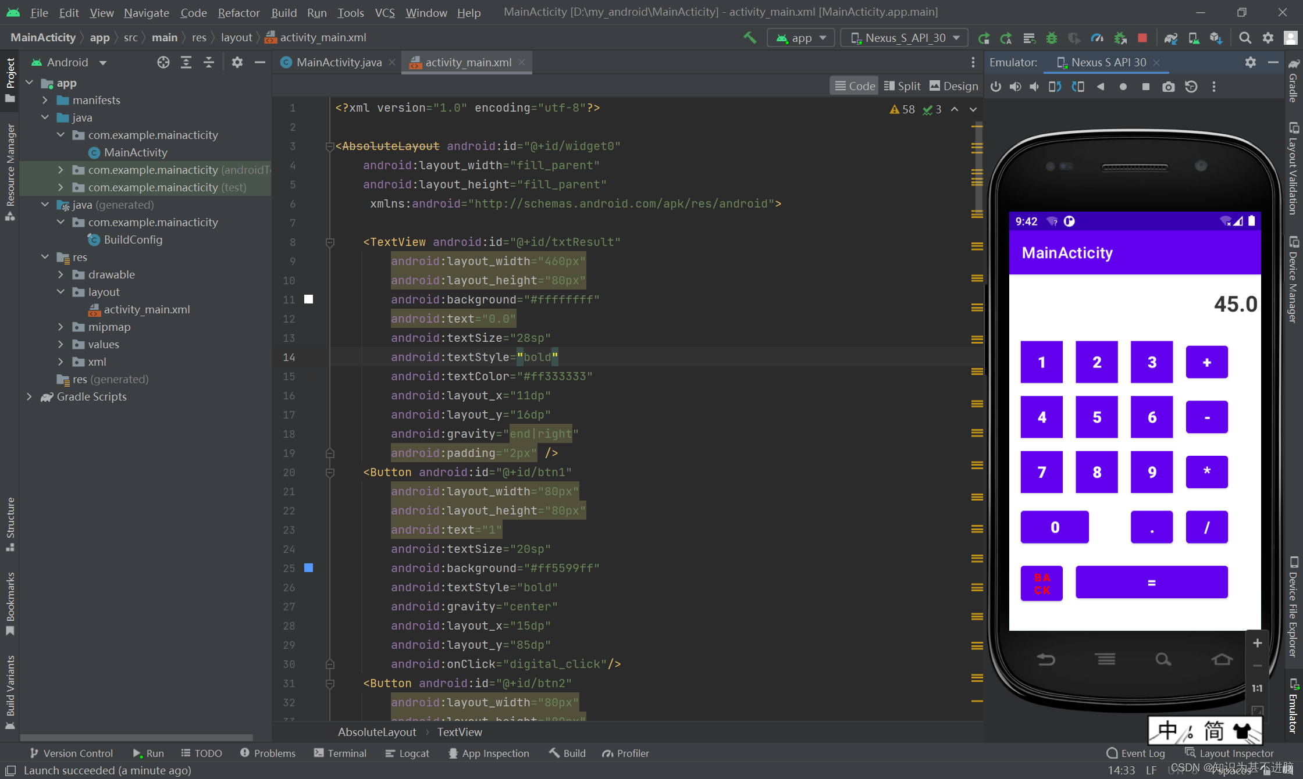
Task: Click emulator volume down icon
Action: pos(1035,87)
